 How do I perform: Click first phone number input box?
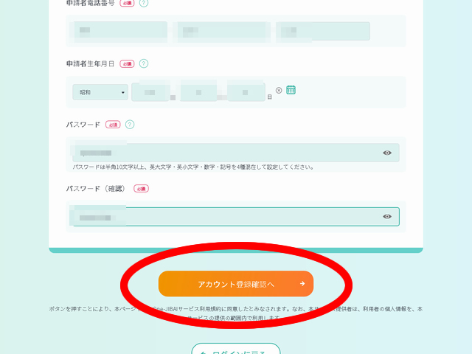pos(120,31)
